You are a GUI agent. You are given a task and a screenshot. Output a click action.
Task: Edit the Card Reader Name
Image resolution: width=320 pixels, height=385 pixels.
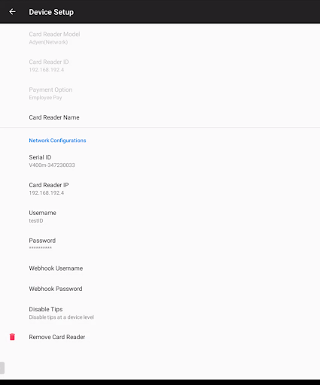[160, 117]
